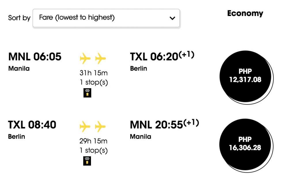This screenshot has width=300, height=179.
Task: Click first plane icon on the Berlin–Manila flight
Action: tap(85, 126)
